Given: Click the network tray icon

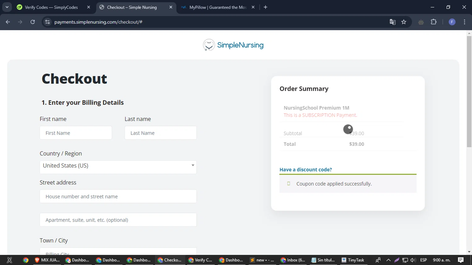Looking at the screenshot, I should [405, 260].
